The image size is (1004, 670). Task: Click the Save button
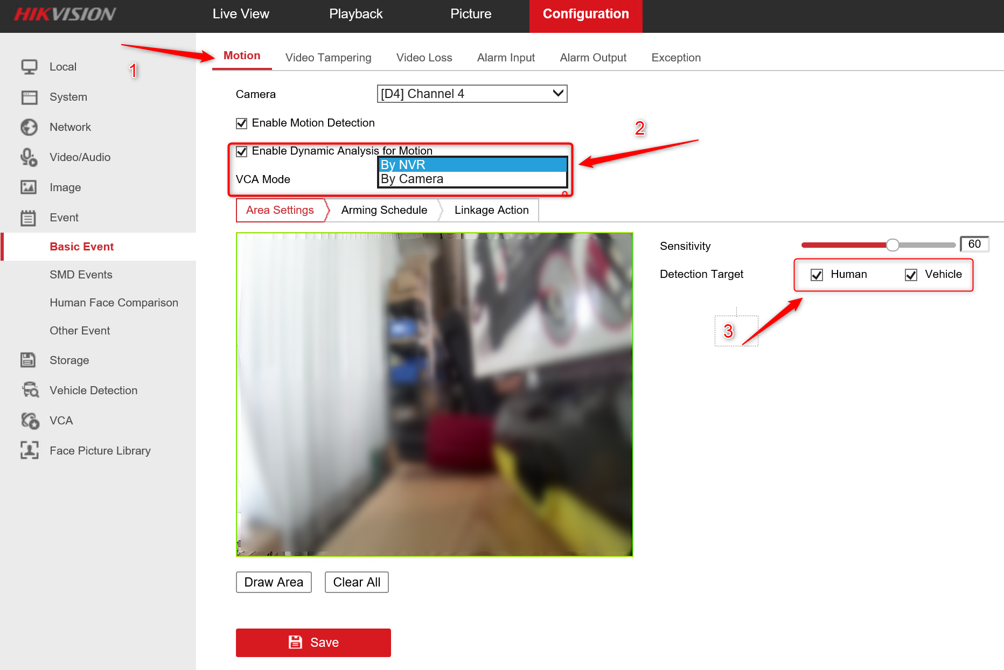tap(313, 642)
